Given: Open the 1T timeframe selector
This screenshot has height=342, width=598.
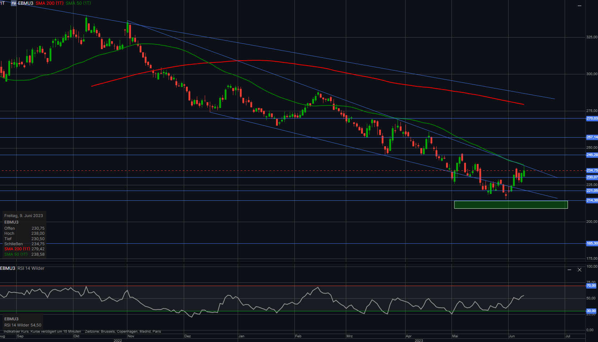Looking at the screenshot, I should (x=3, y=3).
